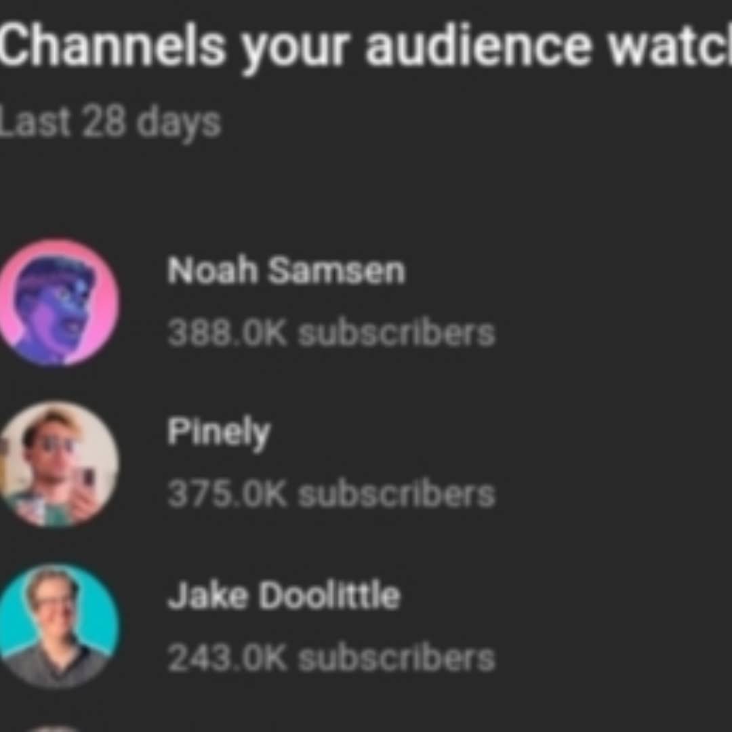Click the 388.0K subscribers count
This screenshot has height=732, width=732.
[x=331, y=333]
